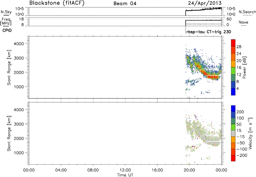
Task: Click the 'Nave' legend label
Action: click(x=243, y=22)
